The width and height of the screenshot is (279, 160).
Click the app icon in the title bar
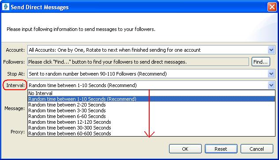pyautogui.click(x=6, y=7)
